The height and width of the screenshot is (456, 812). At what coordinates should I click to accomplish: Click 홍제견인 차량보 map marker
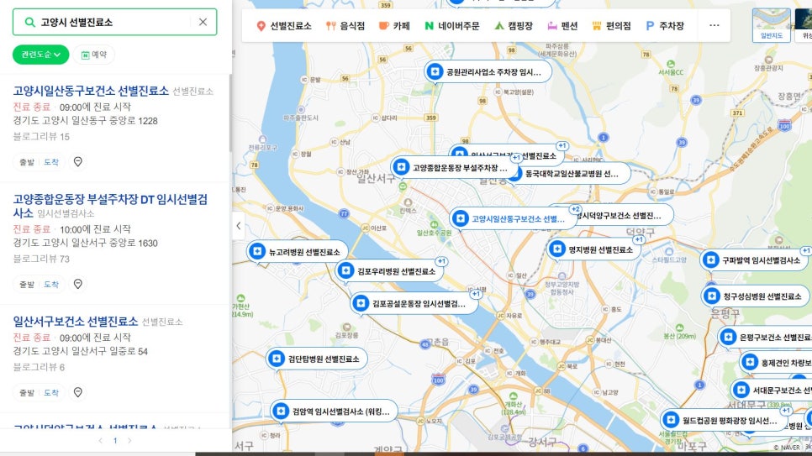click(776, 362)
